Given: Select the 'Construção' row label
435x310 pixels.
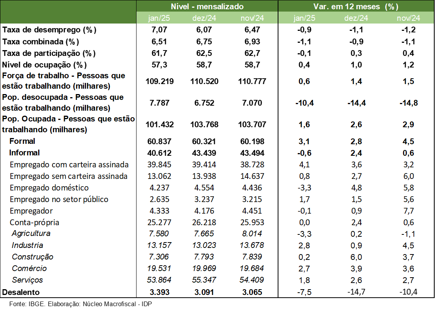Looking at the screenshot, I should click(x=32, y=257).
